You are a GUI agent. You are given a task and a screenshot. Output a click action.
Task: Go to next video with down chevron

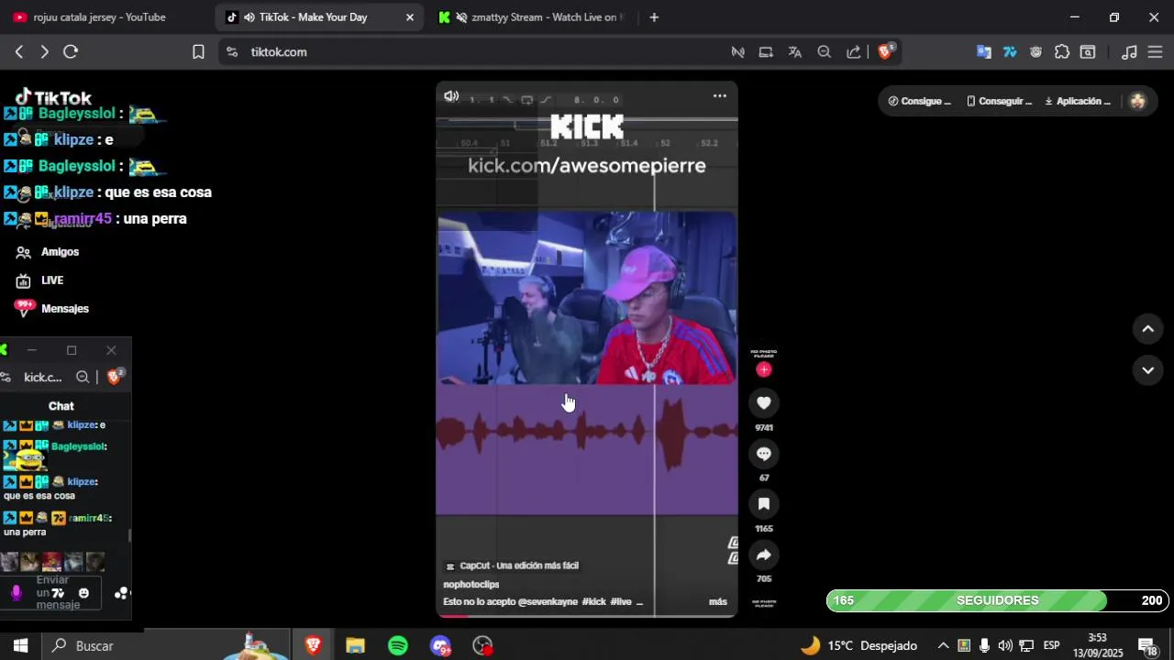[1147, 370]
